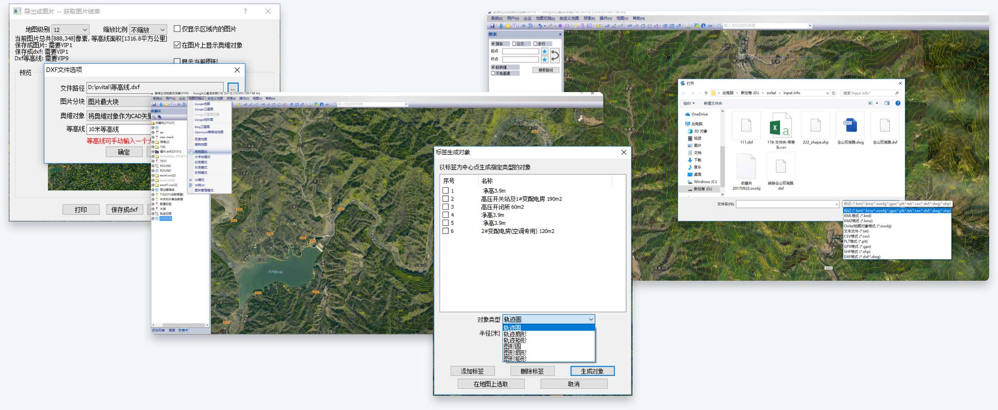Click the 生成对象 button
This screenshot has width=998, height=410.
pos(592,371)
